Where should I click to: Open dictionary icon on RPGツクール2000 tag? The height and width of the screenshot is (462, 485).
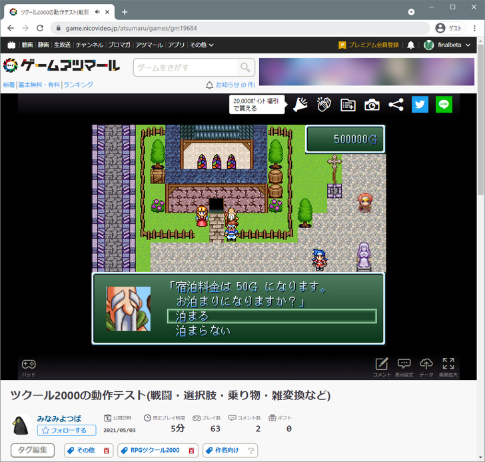point(191,451)
